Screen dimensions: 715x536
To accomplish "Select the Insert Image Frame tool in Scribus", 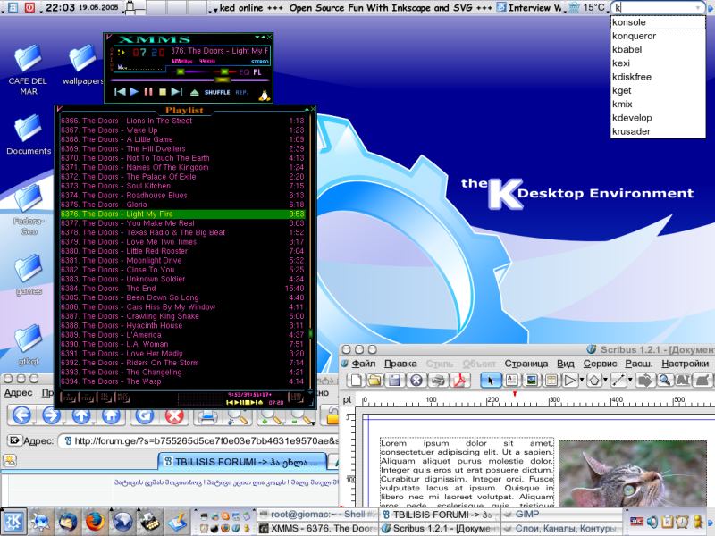I will 532,381.
